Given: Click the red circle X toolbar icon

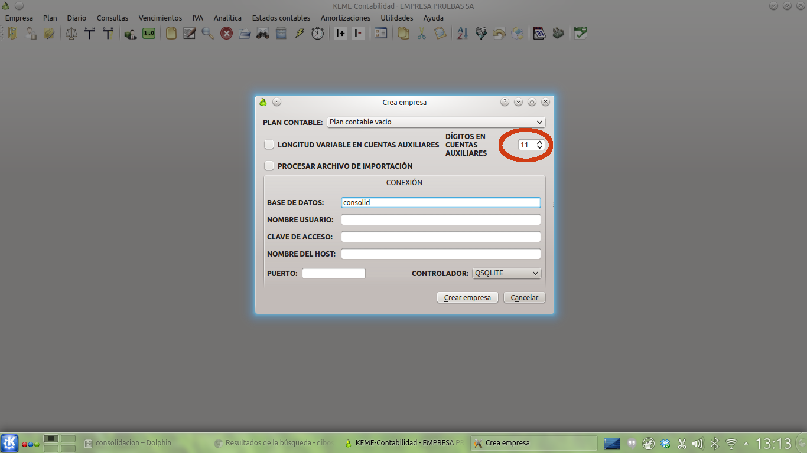Looking at the screenshot, I should (x=227, y=34).
